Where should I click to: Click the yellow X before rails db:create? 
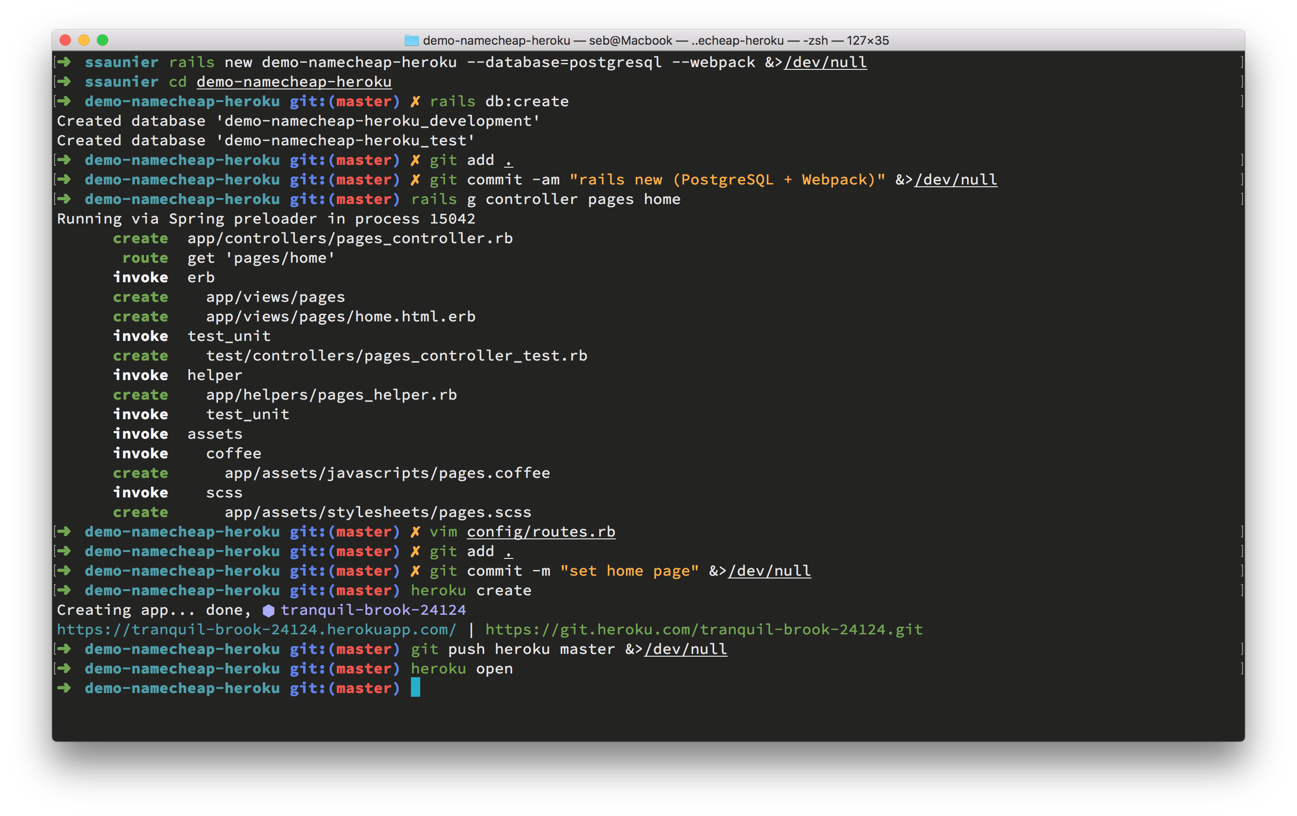click(x=415, y=101)
